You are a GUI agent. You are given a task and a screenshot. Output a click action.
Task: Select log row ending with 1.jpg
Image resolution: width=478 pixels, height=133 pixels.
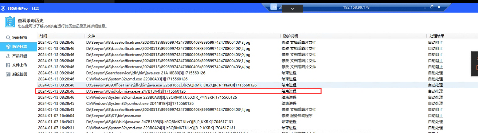coord(257,61)
